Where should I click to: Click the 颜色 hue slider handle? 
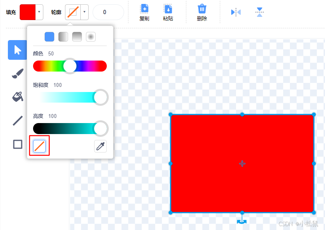[70, 66]
